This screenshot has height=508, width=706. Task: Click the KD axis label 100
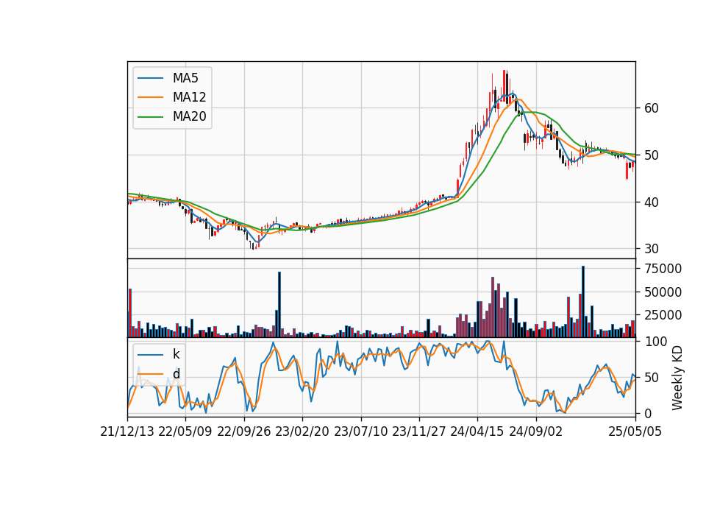click(x=656, y=342)
